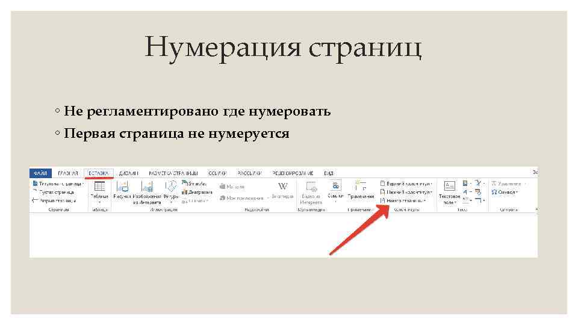Viewport: 578px width, 325px height.
Task: Switch to the РЕЦЕНЗИРОВАНИЕ tab
Action: point(293,173)
